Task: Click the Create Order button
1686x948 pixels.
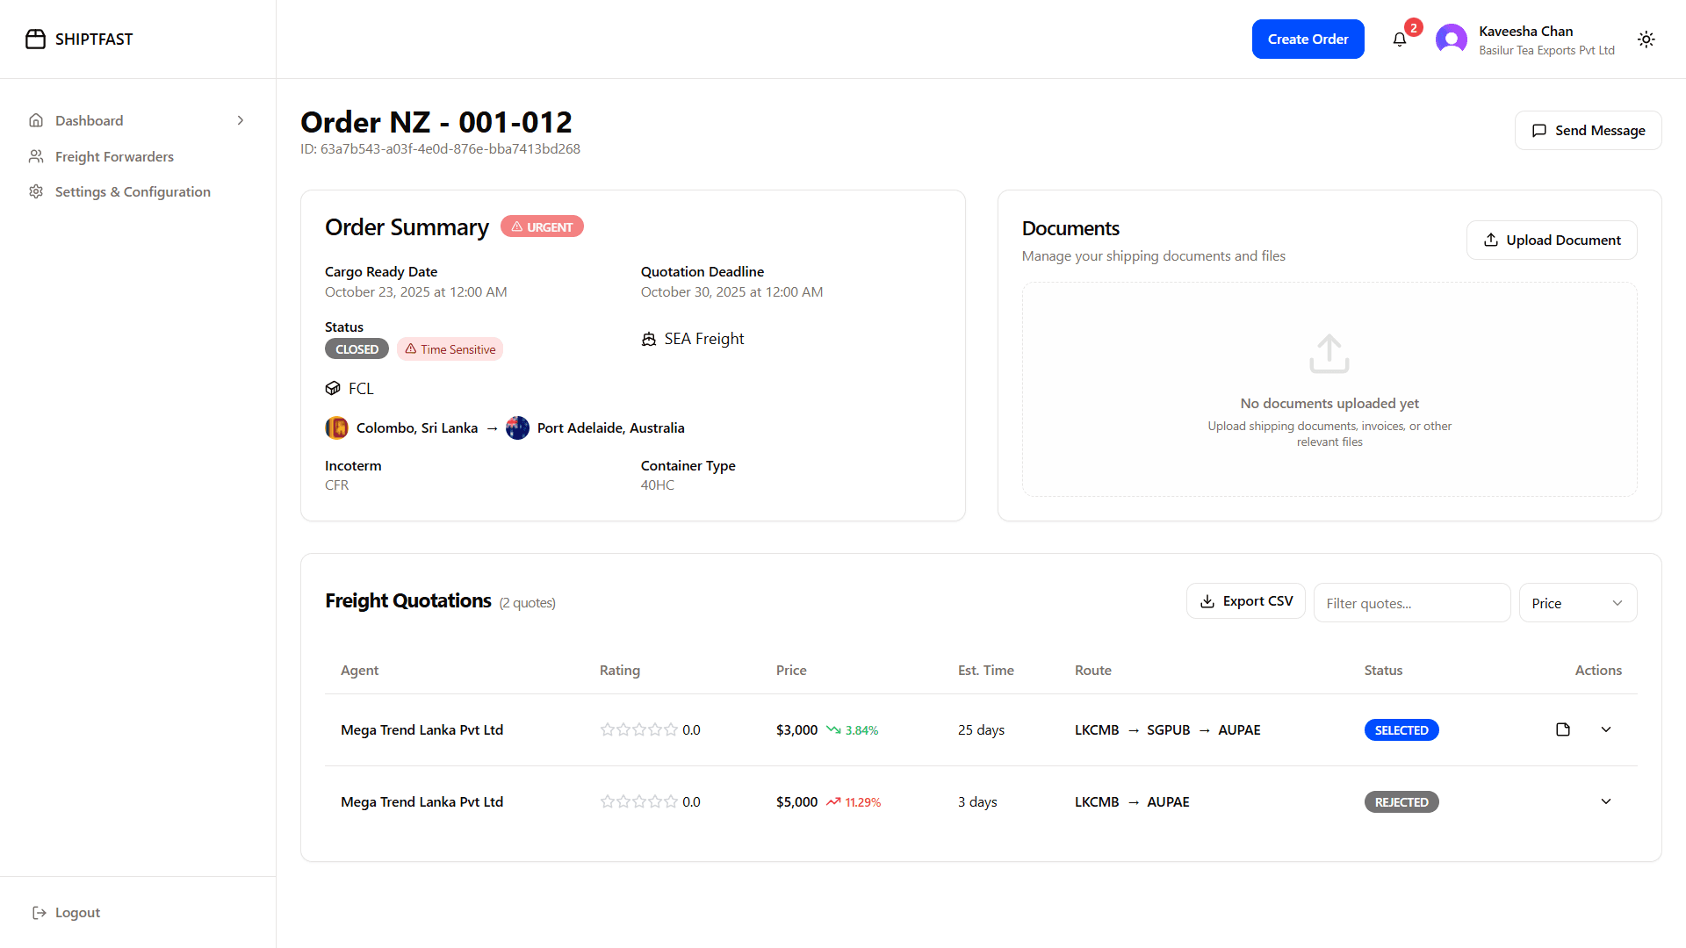Action: [x=1308, y=39]
